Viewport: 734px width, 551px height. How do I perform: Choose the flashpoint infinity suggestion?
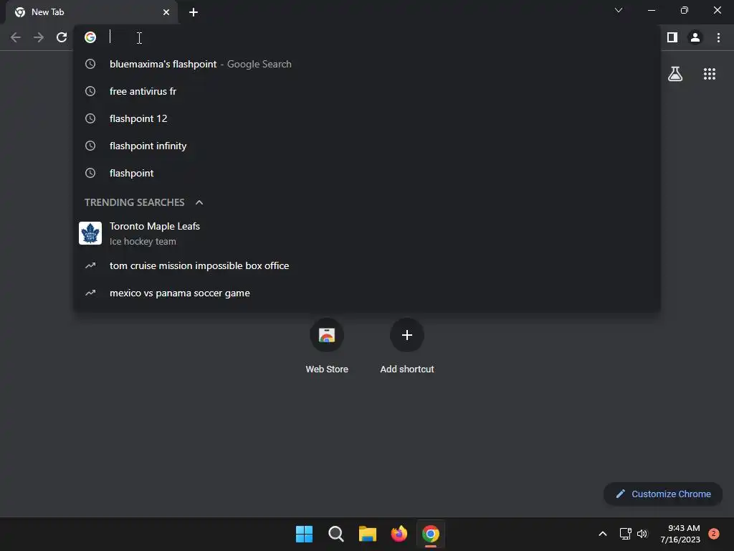tap(367, 146)
